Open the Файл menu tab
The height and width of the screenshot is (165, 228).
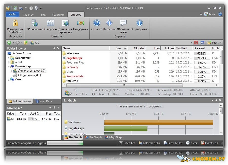(12, 14)
